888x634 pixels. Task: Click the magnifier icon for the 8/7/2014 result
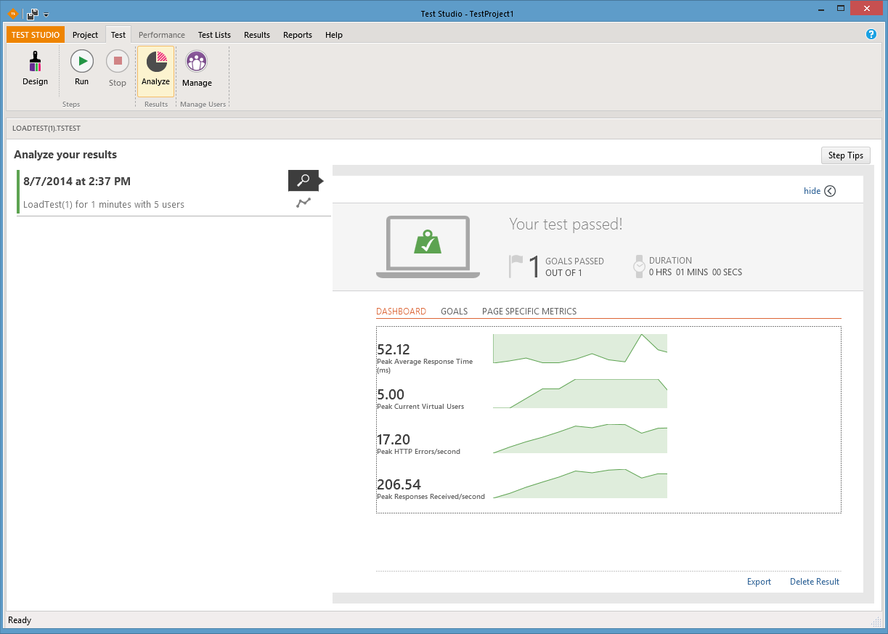click(x=304, y=180)
